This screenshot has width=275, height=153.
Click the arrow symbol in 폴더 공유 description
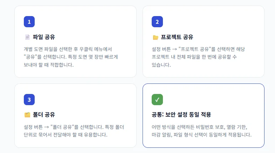click(x=46, y=127)
